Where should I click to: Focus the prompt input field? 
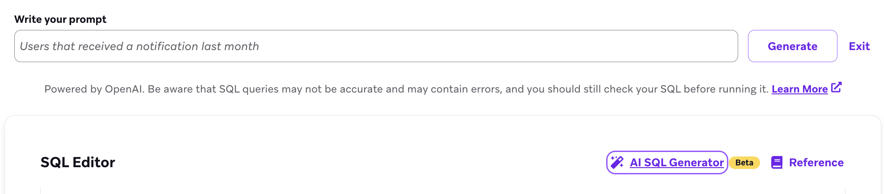click(376, 46)
